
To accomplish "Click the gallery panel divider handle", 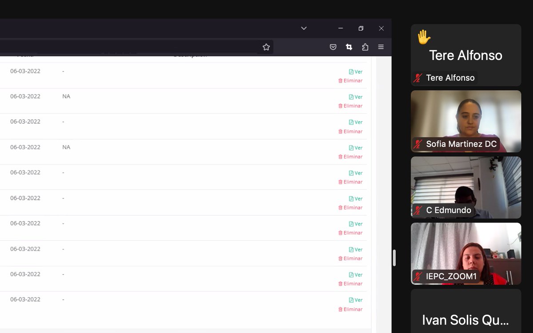I will click(394, 258).
